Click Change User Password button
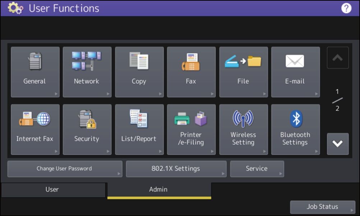The image size is (360, 216). pos(65,169)
